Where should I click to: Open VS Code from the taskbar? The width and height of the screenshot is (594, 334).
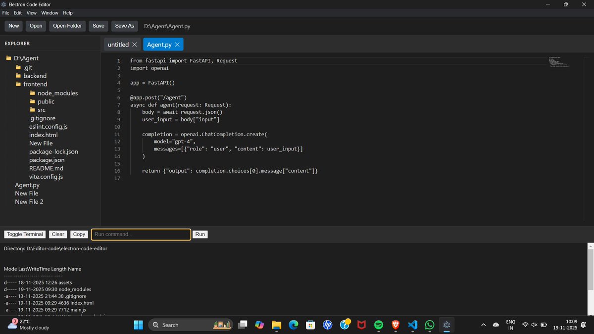[x=412, y=325]
